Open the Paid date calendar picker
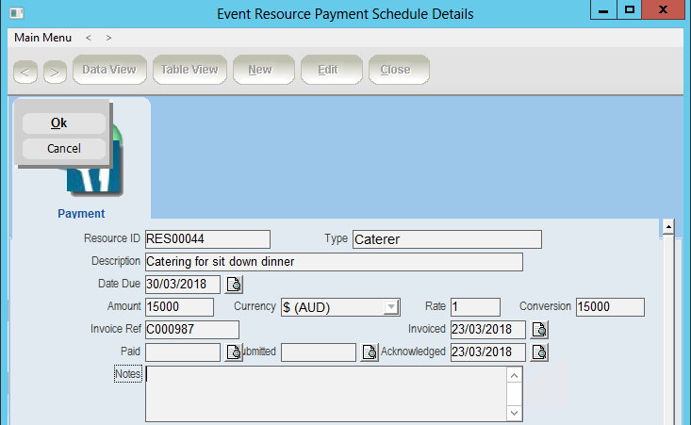Screen dimensions: 691x425 235,352
